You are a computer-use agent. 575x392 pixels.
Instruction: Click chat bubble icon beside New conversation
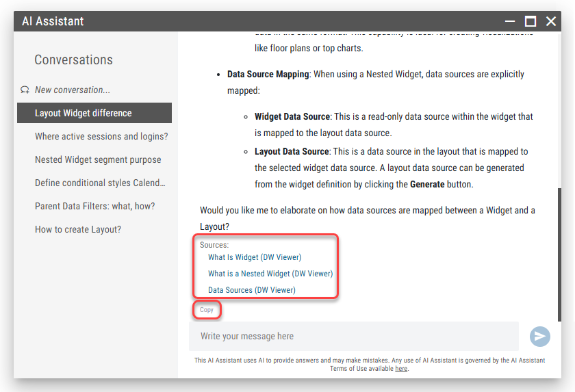pos(25,90)
